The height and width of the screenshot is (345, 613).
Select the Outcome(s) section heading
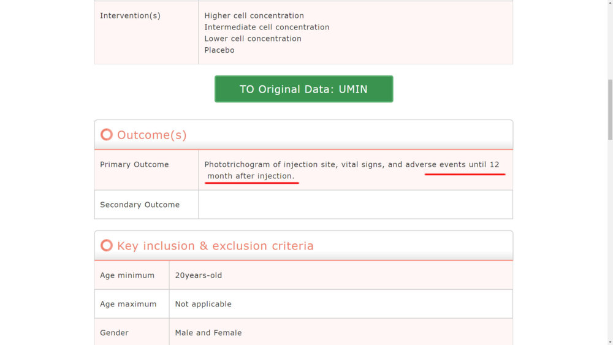pos(151,135)
